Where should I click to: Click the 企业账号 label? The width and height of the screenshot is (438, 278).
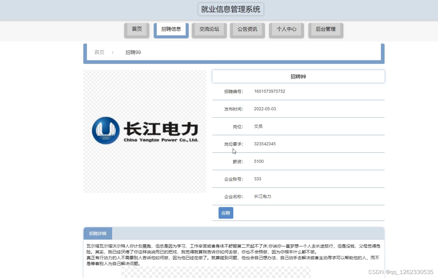pos(234,179)
